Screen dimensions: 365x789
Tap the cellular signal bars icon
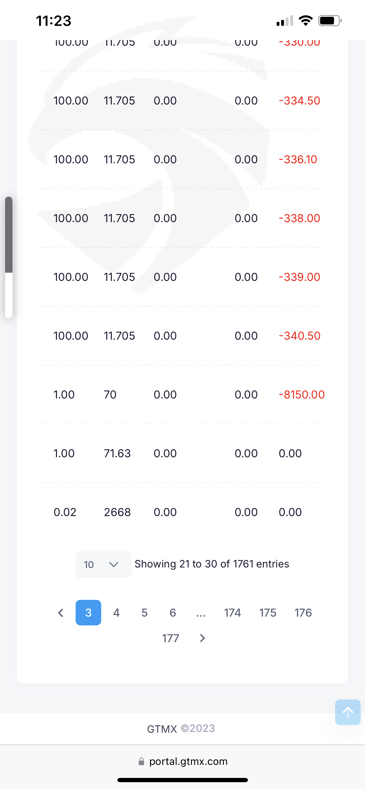click(x=285, y=21)
